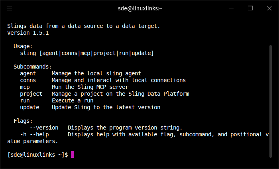Screen dimensions: 279x169
Task: Click the 'run' subcommand in the list
Action: click(25, 100)
